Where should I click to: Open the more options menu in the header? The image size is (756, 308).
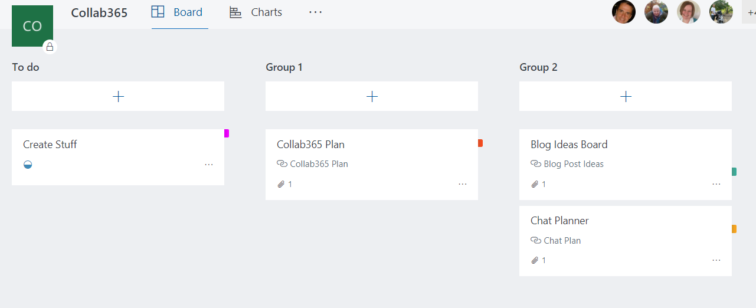[316, 12]
